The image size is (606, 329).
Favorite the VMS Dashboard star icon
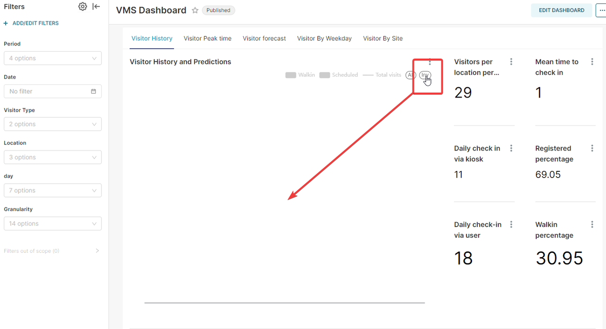pyautogui.click(x=195, y=10)
